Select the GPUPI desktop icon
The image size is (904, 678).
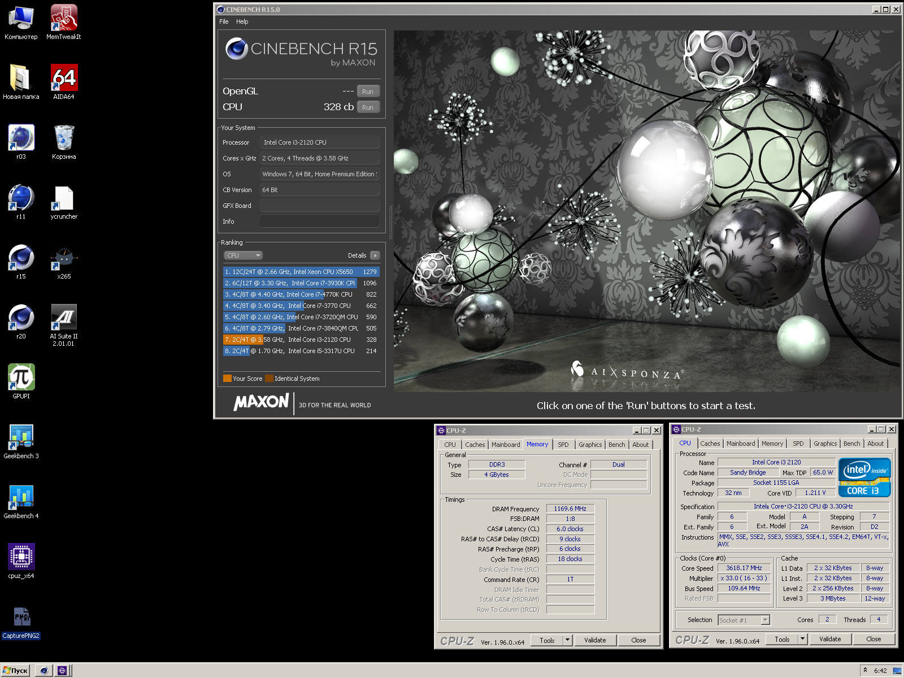click(21, 382)
